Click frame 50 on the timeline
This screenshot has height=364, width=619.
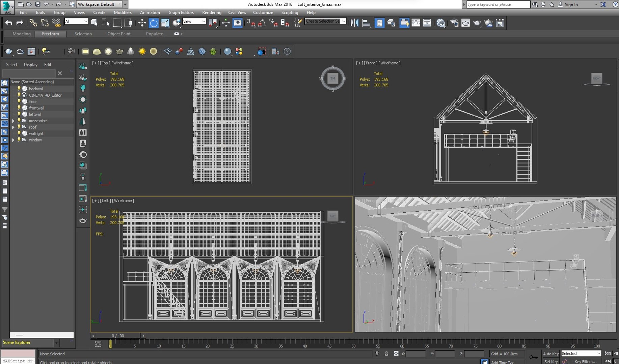pos(353,344)
